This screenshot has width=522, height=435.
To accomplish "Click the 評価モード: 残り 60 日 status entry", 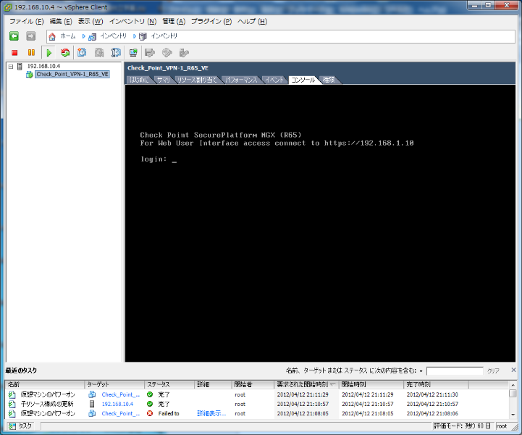I will point(462,426).
